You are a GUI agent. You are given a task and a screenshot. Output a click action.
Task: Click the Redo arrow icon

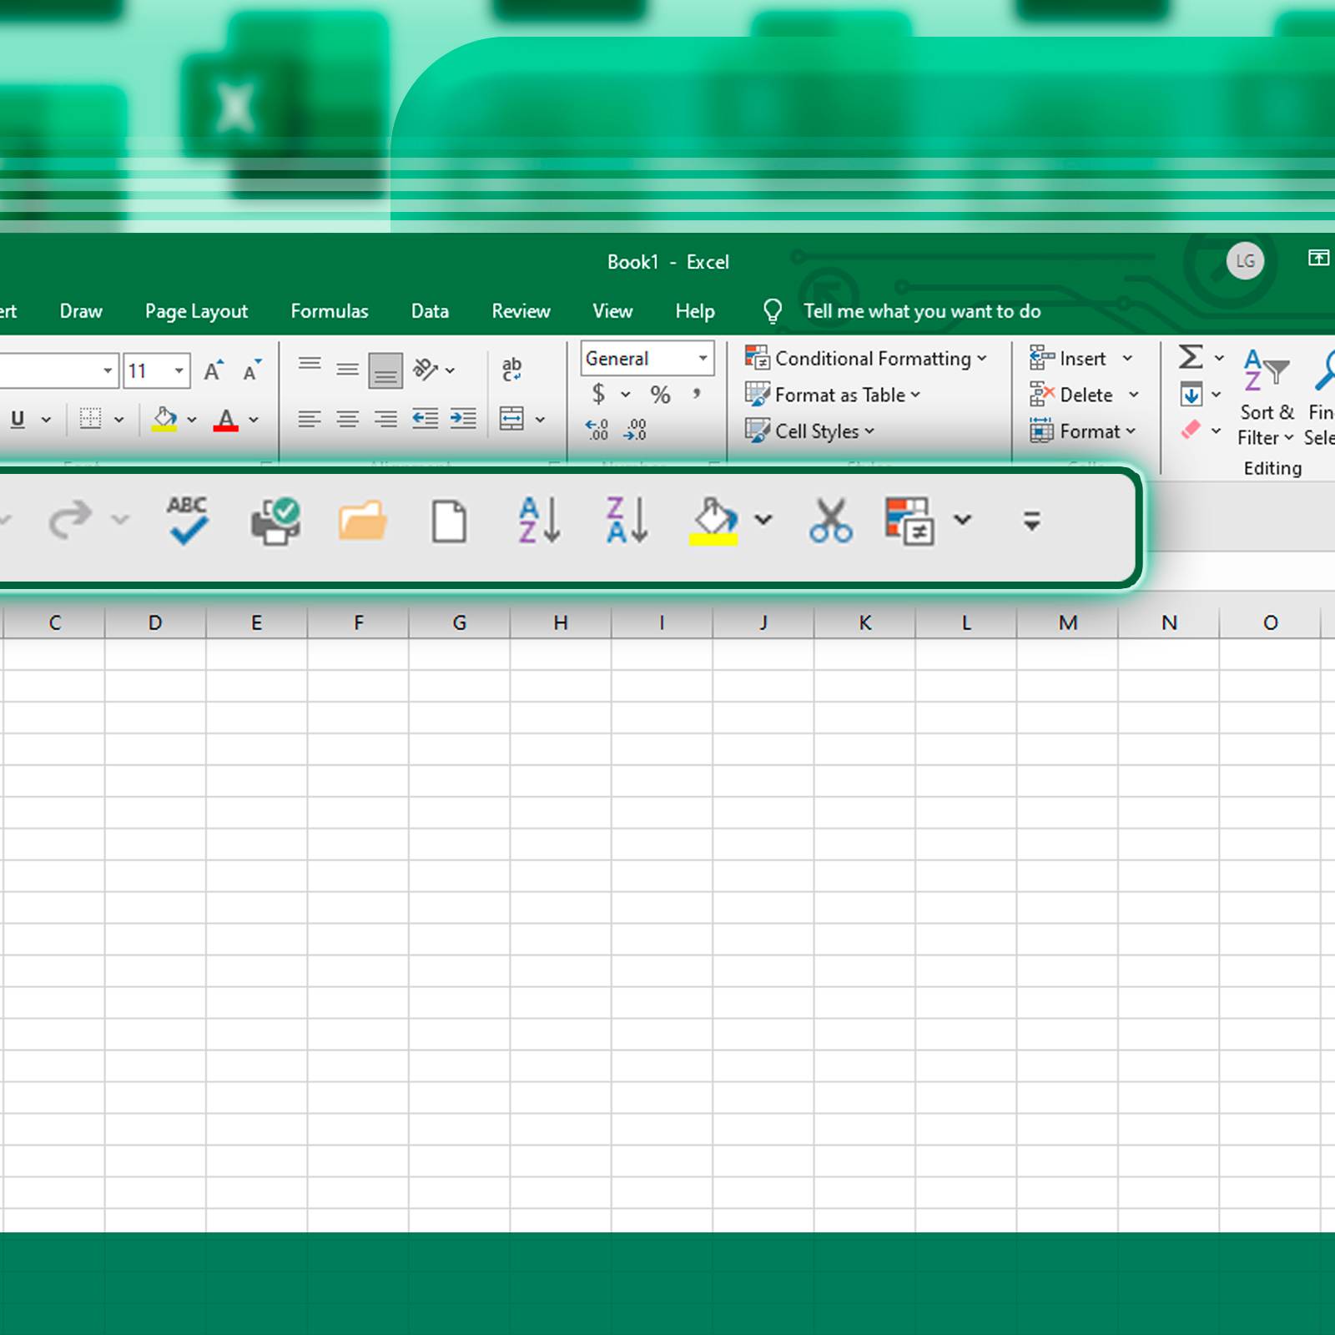click(x=70, y=521)
